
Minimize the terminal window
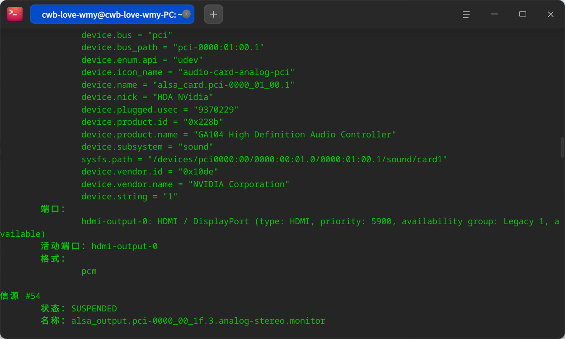tap(494, 14)
